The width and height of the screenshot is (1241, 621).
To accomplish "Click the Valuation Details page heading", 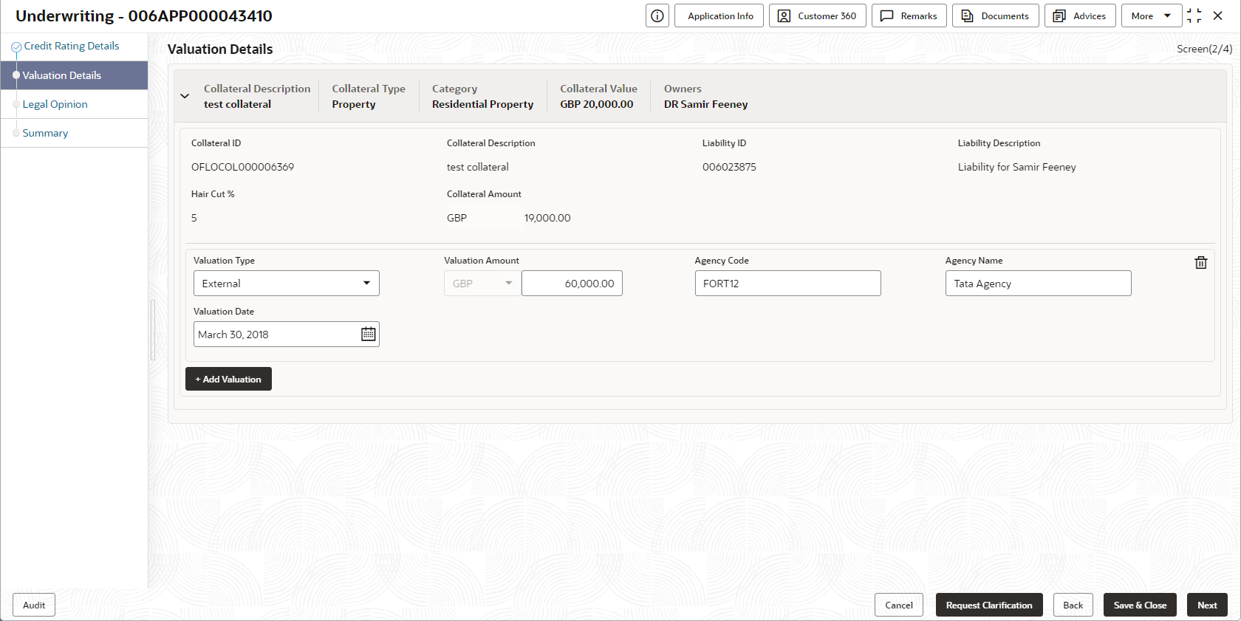I will point(220,49).
